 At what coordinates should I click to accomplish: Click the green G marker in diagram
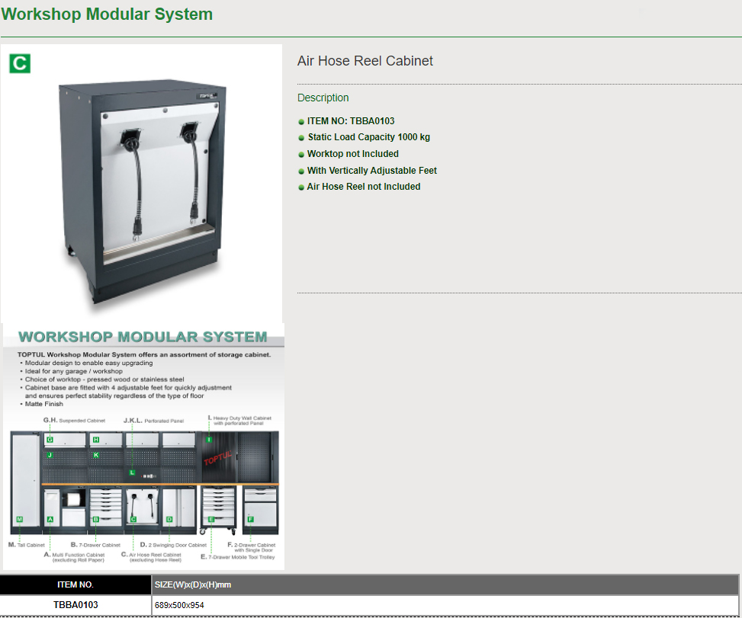click(x=50, y=440)
